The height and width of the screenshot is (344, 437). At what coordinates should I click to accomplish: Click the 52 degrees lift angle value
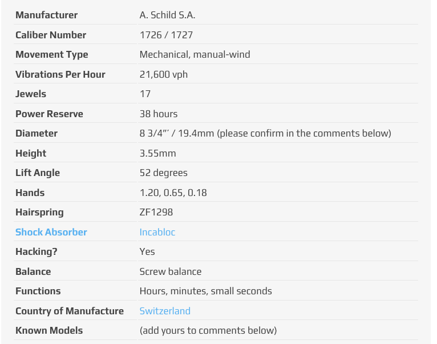(x=164, y=173)
